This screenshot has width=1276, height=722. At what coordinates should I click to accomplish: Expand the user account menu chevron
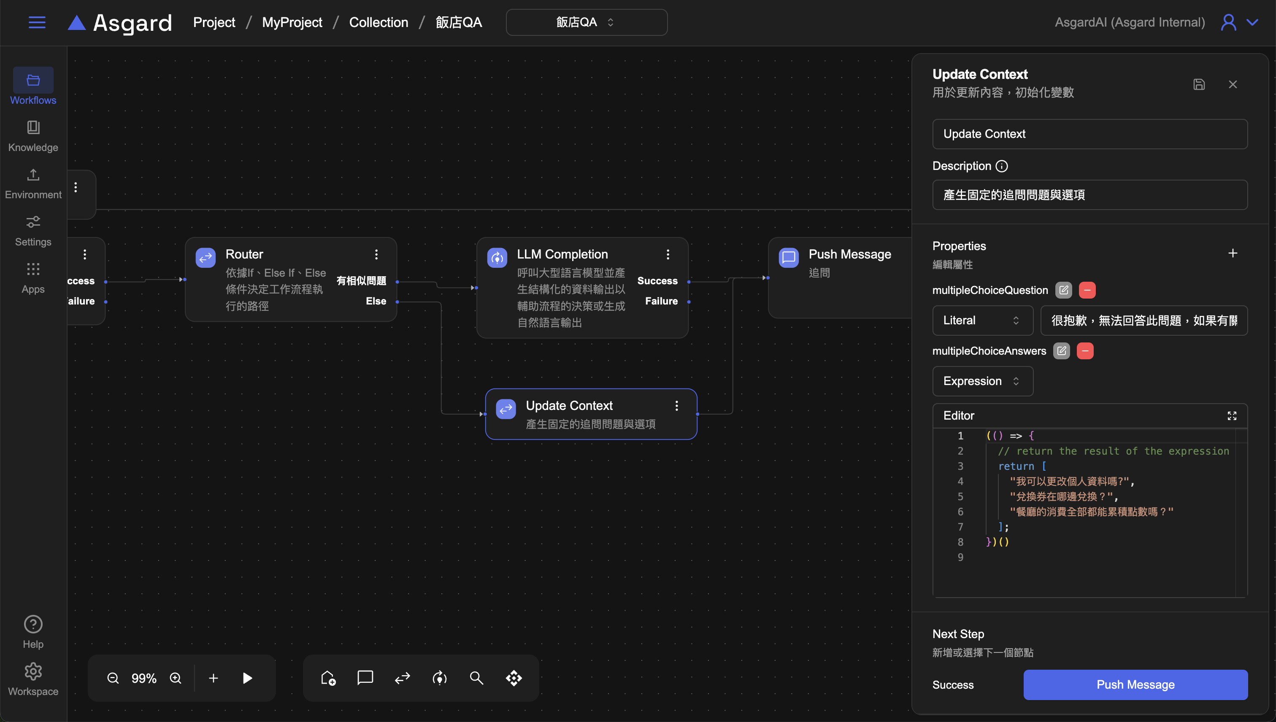coord(1252,22)
